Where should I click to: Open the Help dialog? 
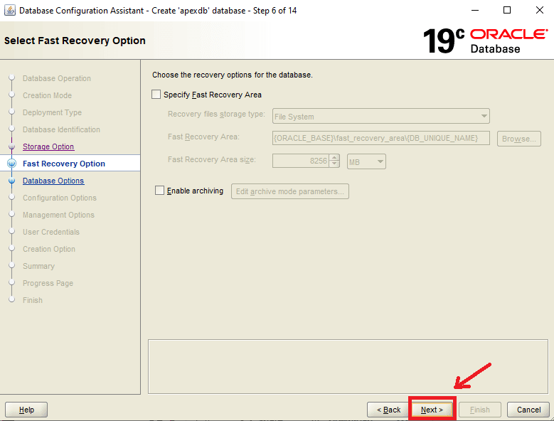coord(26,410)
